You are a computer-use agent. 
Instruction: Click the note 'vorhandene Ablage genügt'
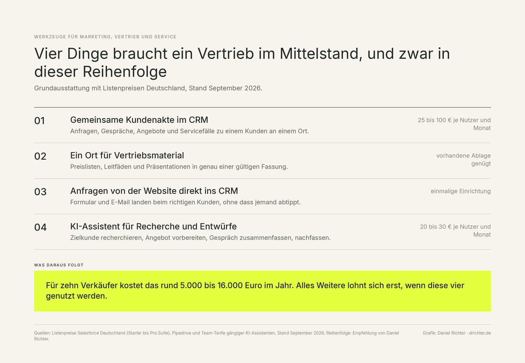pyautogui.click(x=463, y=160)
